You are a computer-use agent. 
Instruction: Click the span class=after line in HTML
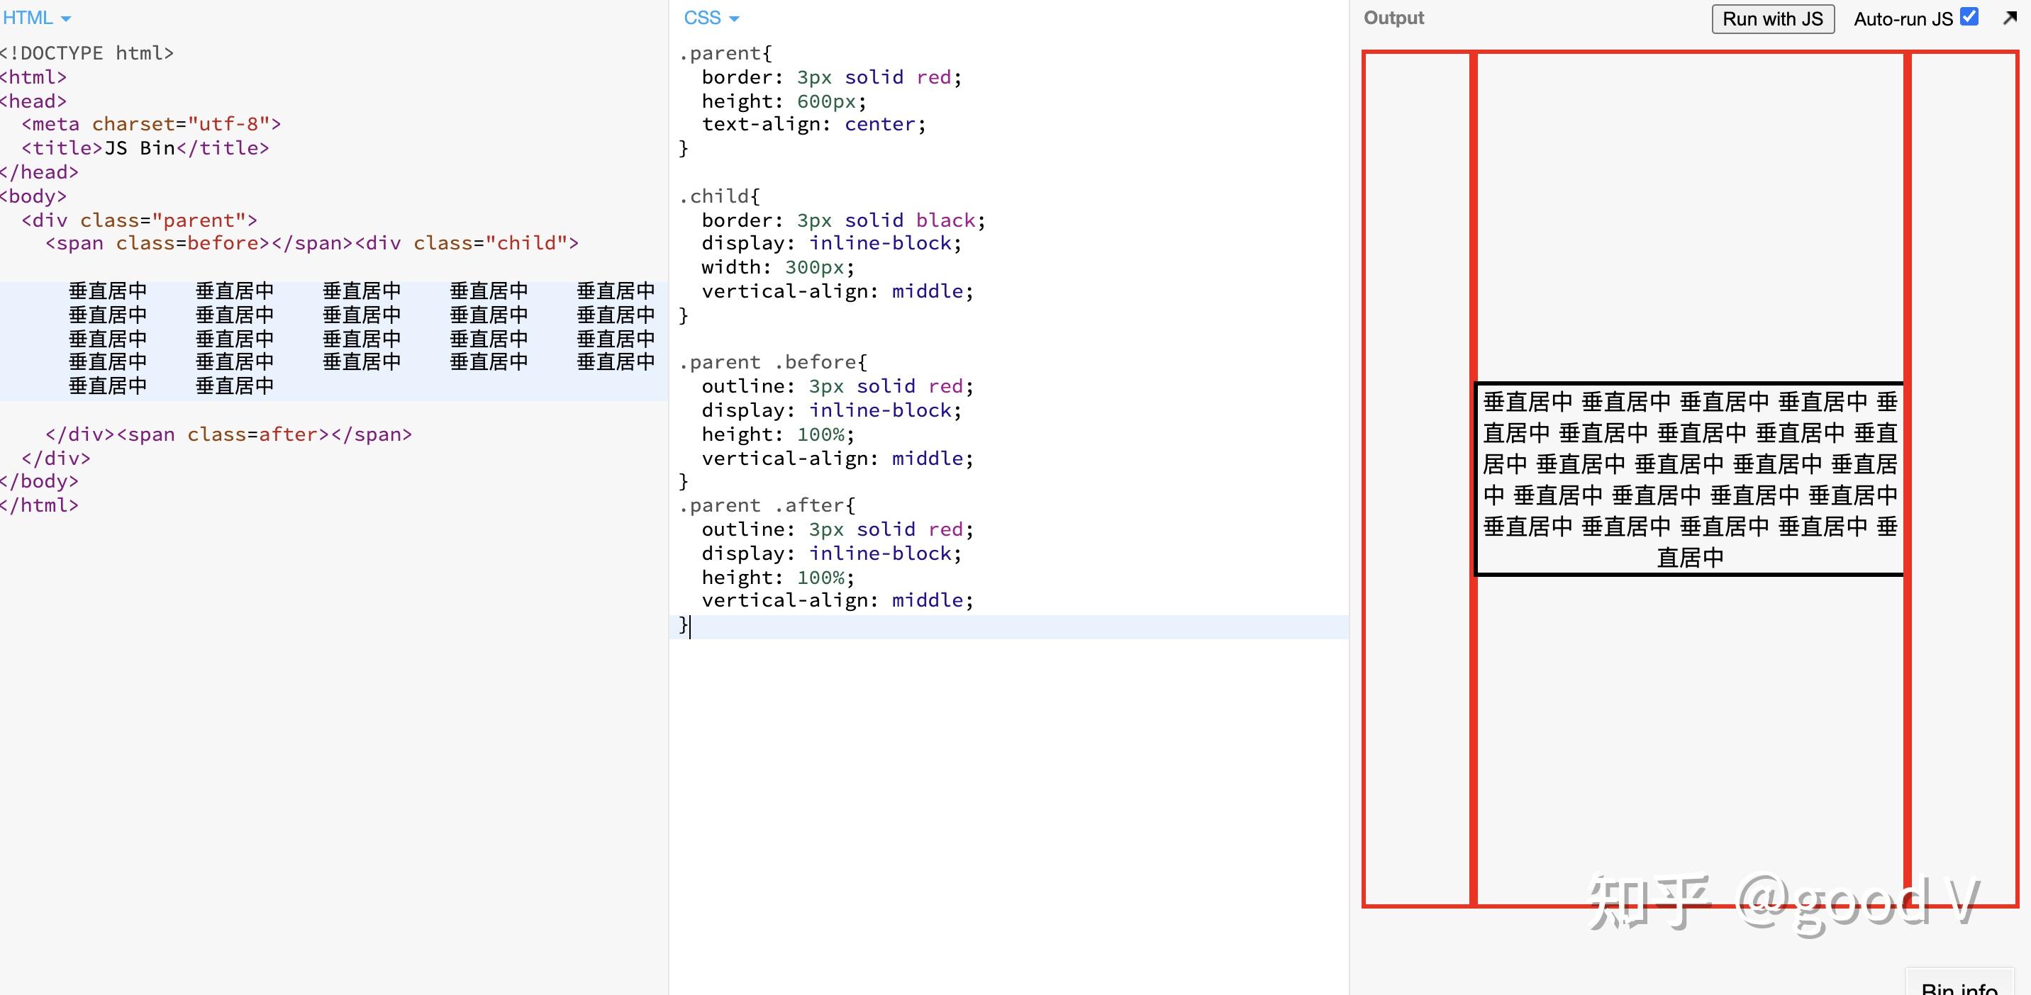[228, 434]
